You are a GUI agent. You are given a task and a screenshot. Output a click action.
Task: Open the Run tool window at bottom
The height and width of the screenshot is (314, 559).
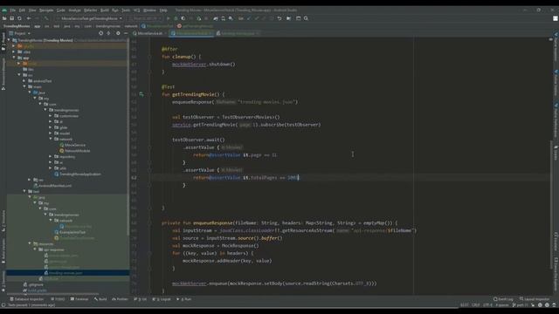click(184, 299)
